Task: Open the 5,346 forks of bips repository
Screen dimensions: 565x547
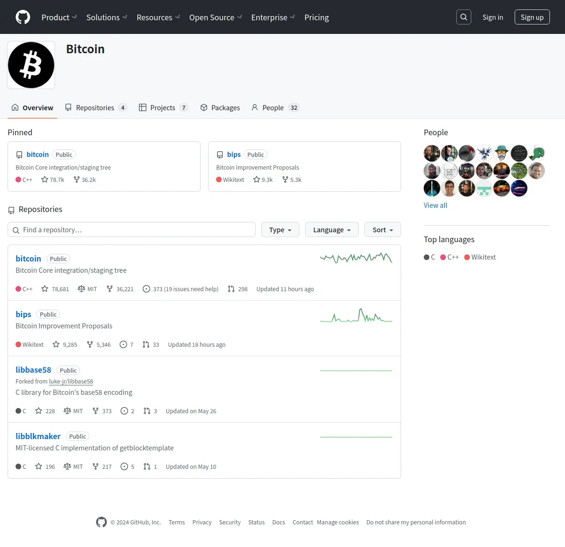Action: point(99,344)
